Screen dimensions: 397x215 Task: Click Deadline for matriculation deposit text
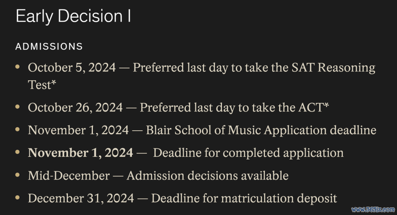244,198
